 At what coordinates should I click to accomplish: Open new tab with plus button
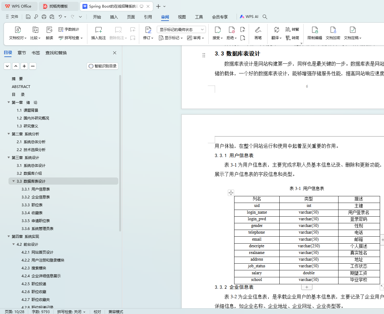tap(158, 6)
